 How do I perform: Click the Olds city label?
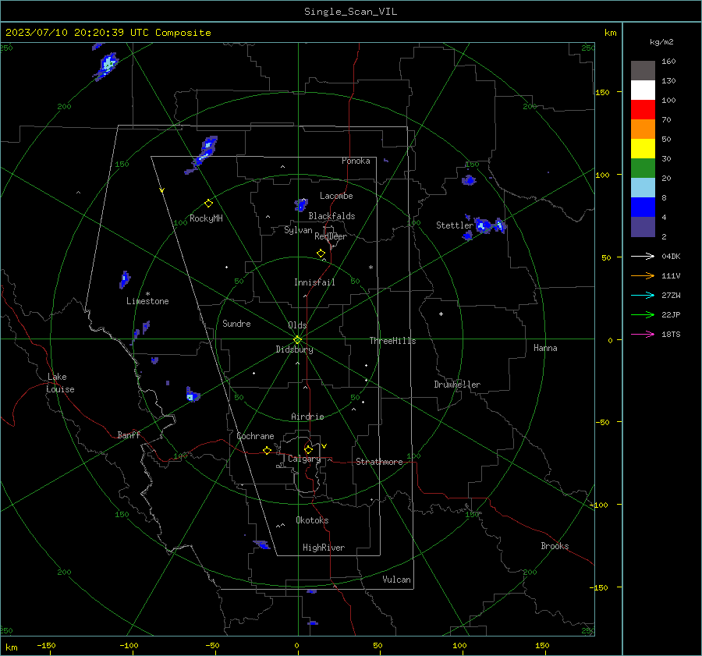click(297, 325)
